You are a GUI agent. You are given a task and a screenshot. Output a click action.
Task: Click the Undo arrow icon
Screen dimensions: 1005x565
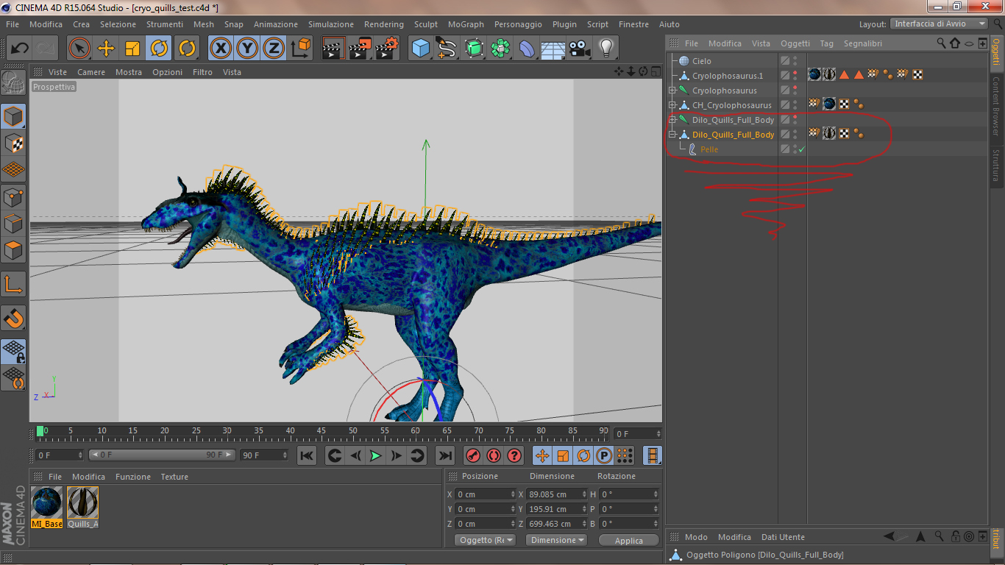pyautogui.click(x=20, y=49)
